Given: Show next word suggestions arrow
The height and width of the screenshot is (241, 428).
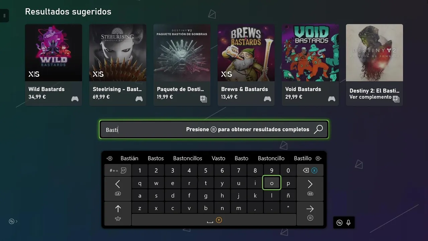Looking at the screenshot, I should [318, 158].
